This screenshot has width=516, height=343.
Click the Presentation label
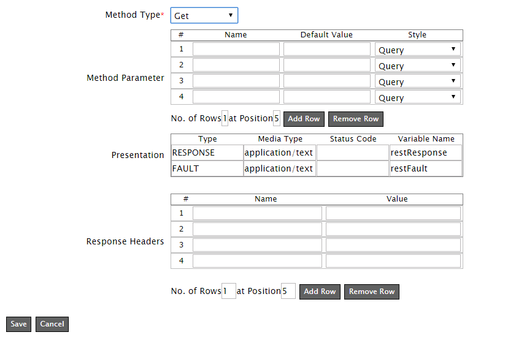coord(137,155)
